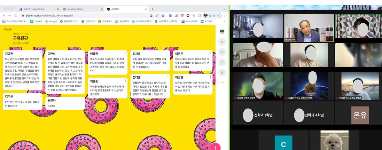Open the options menu on 정다훈's post
This screenshot has height=150, width=382.
(167, 77)
